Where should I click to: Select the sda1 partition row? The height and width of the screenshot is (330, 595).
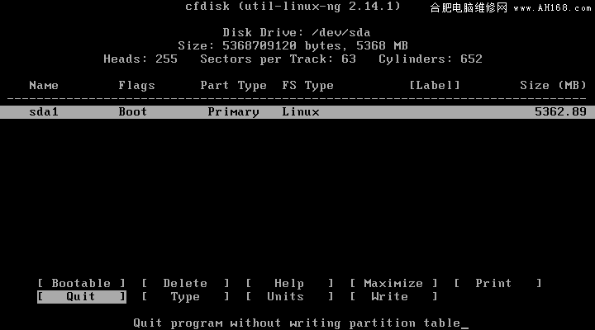click(x=297, y=112)
